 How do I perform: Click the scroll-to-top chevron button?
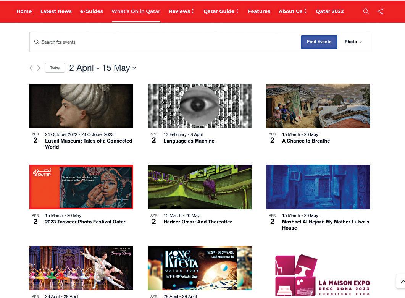click(402, 281)
